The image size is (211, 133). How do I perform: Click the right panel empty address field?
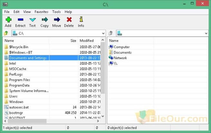tap(162, 33)
